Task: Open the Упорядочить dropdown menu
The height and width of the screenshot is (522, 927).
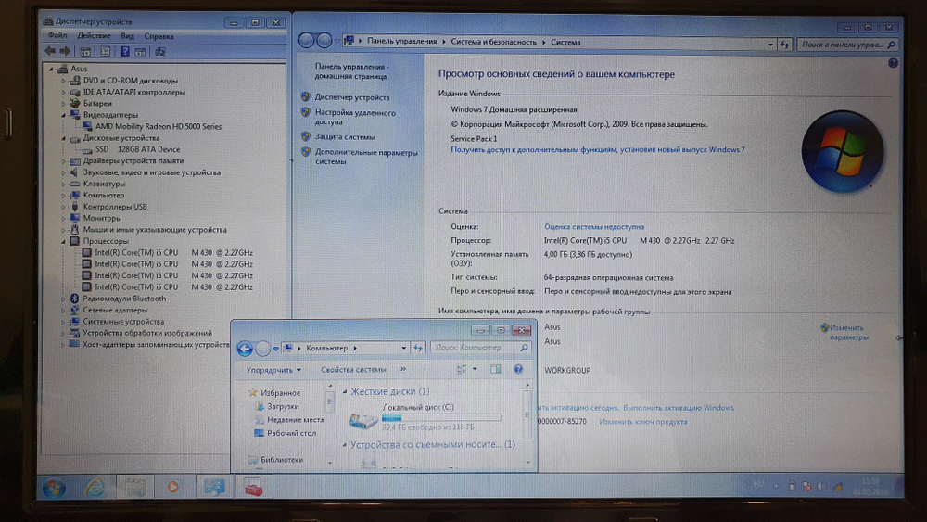Action: click(273, 370)
